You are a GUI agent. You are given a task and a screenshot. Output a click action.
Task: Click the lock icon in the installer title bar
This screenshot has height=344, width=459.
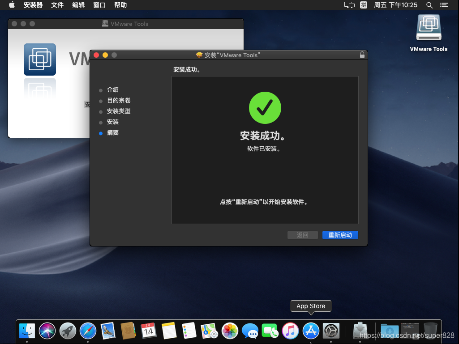coord(362,55)
